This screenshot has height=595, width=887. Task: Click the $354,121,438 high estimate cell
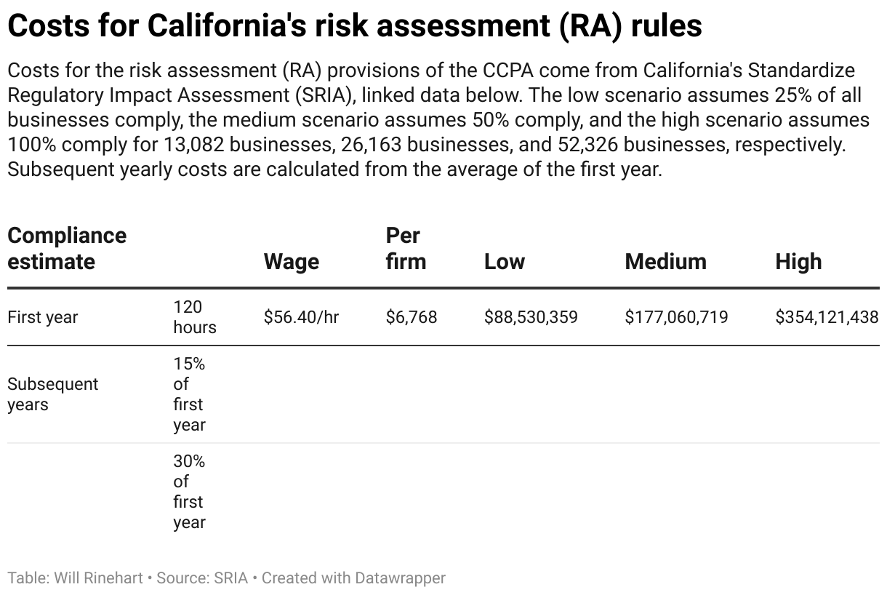[x=827, y=317]
